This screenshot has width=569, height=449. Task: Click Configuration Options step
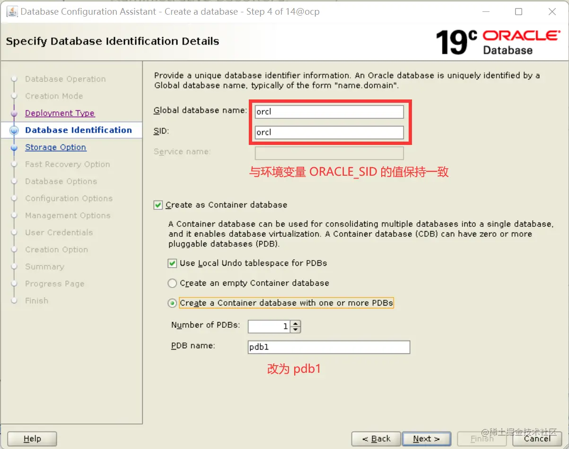tap(69, 198)
